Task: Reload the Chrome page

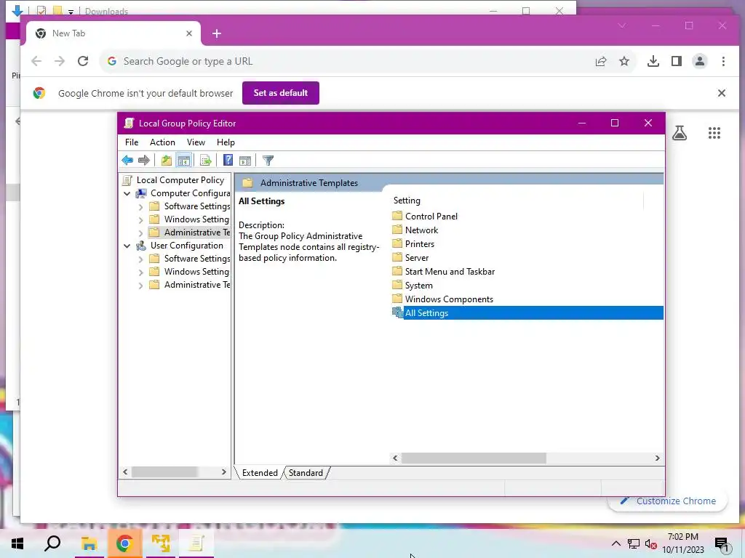Action: (x=83, y=61)
